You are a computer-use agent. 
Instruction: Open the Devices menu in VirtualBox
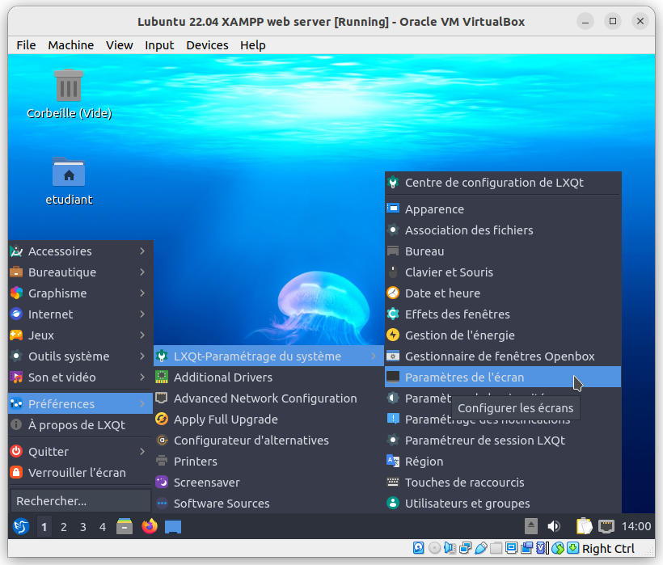pyautogui.click(x=207, y=45)
